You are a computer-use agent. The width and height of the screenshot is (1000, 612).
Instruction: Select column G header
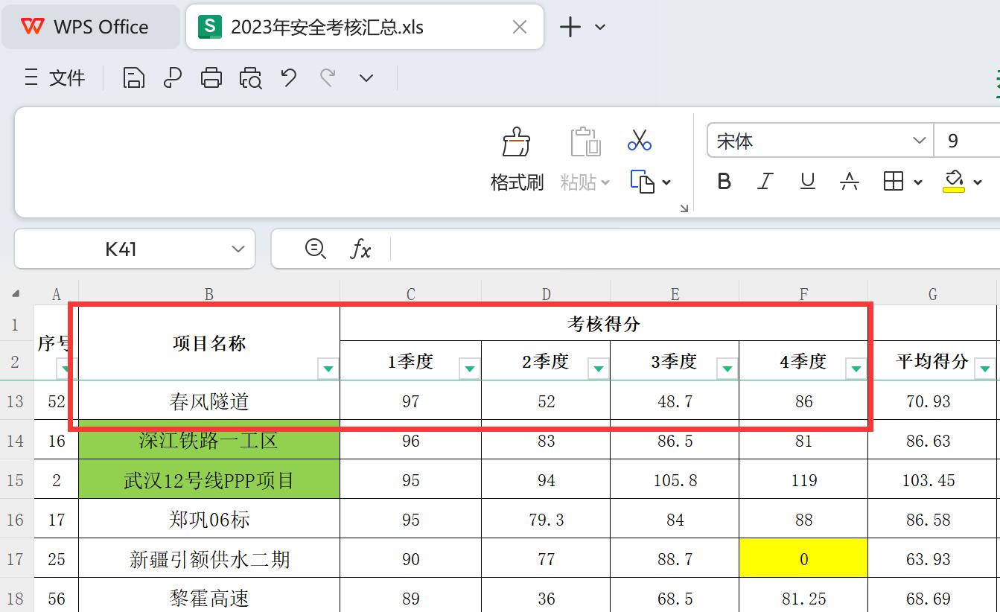click(x=932, y=294)
